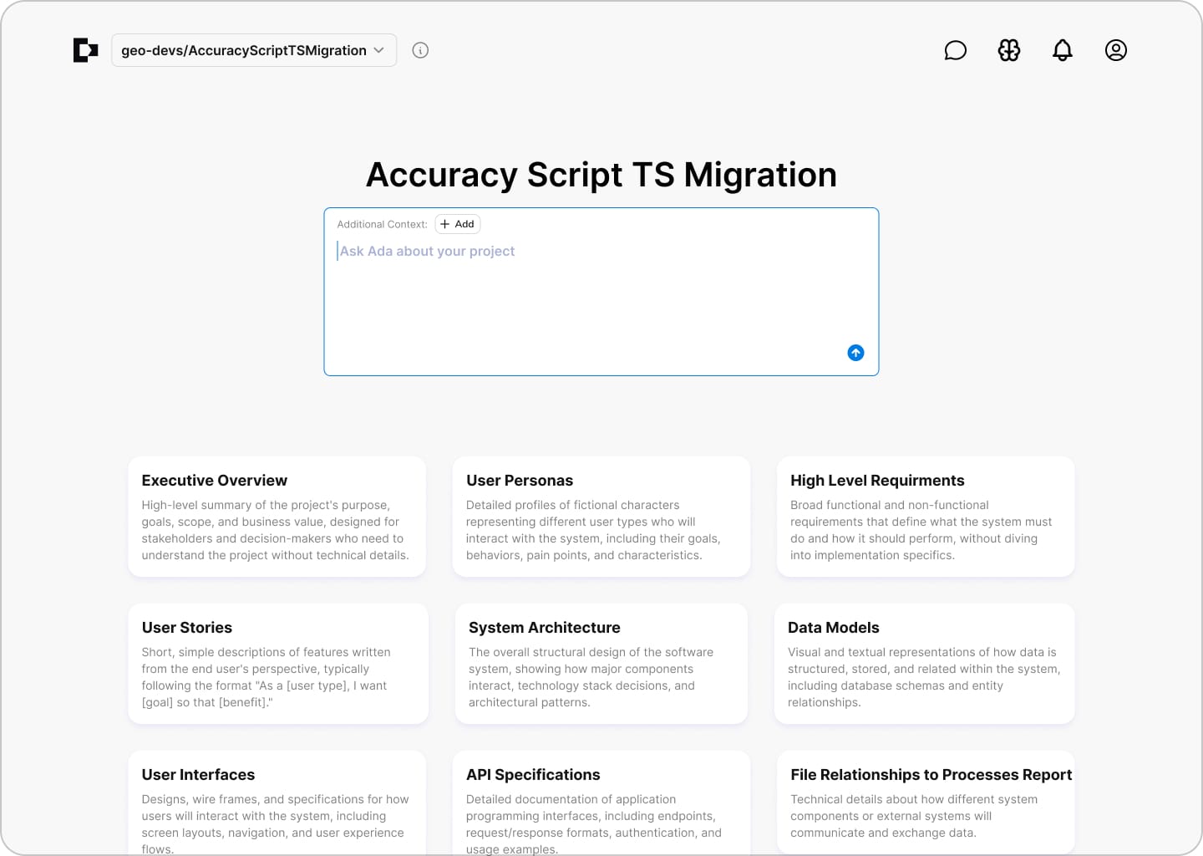Open the project info icon

click(x=420, y=50)
